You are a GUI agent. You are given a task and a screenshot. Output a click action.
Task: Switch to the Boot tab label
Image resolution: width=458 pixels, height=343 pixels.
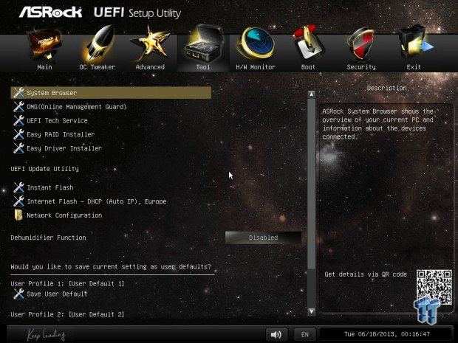[308, 67]
